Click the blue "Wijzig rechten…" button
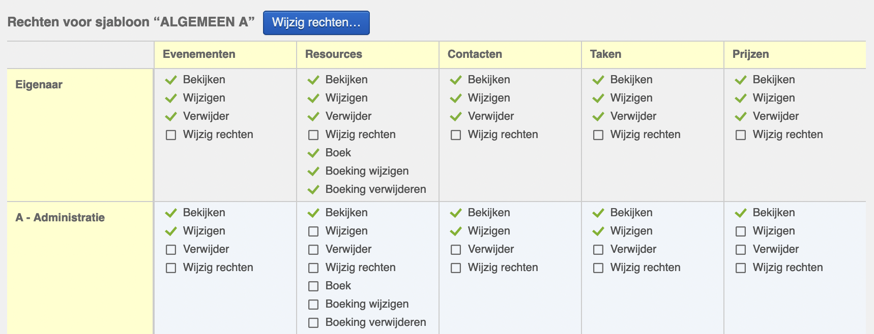874x334 pixels. point(316,23)
